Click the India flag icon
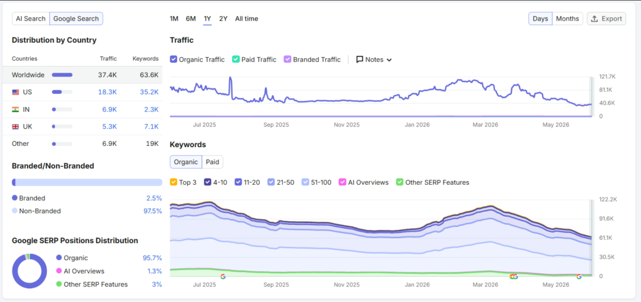 (16, 110)
